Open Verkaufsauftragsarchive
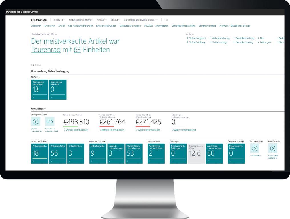Viewport: 290px width, 219px height. click(x=184, y=26)
